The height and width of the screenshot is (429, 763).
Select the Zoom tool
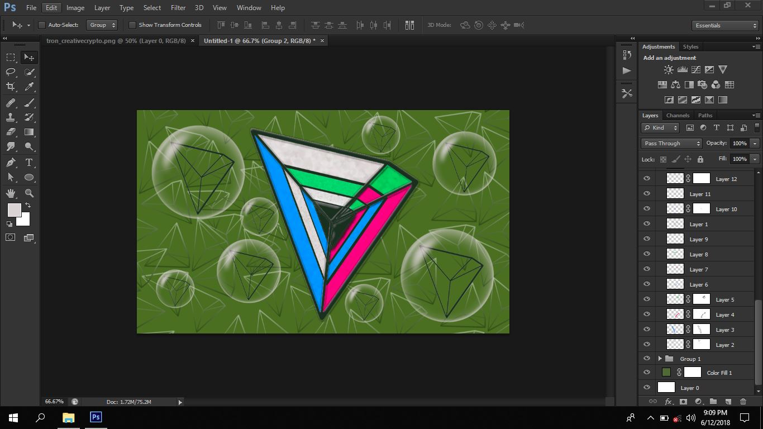29,193
